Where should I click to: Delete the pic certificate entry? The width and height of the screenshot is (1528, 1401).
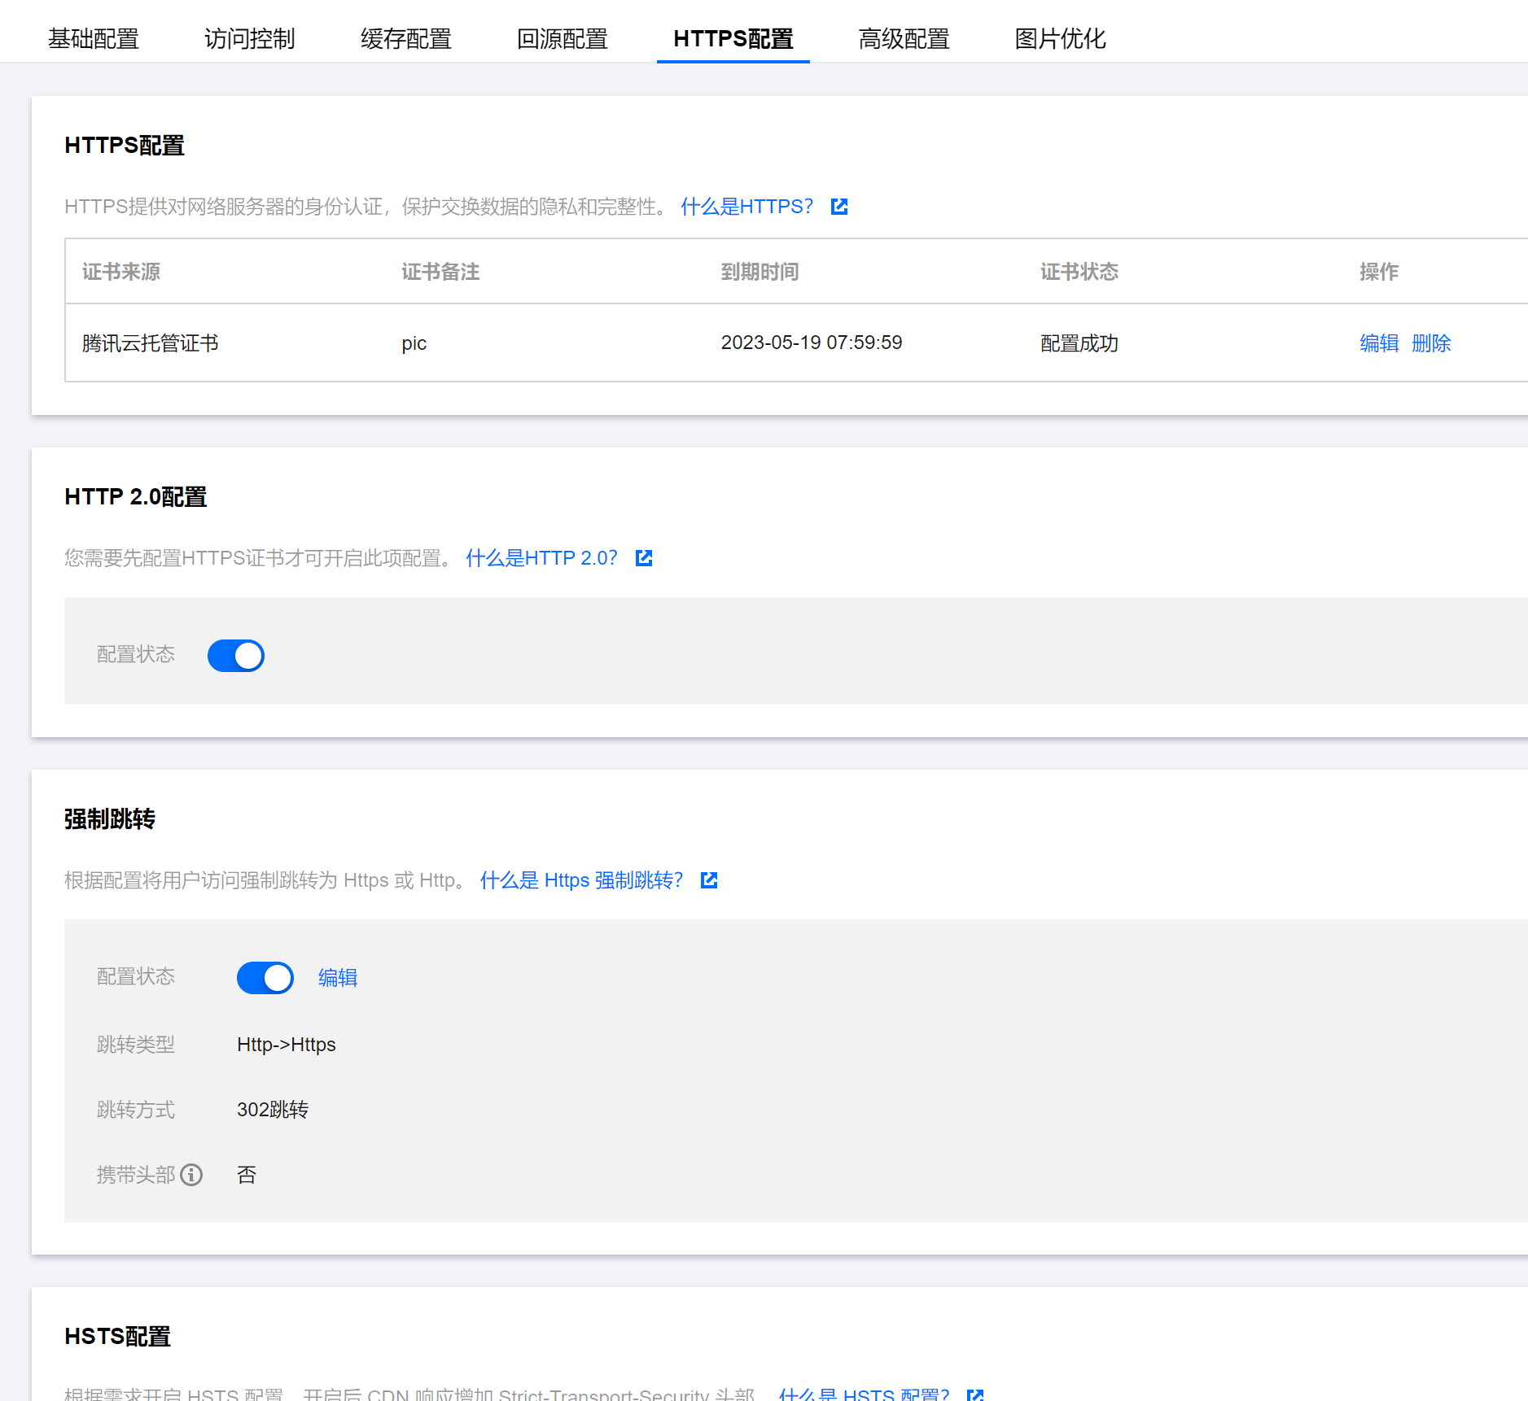click(x=1431, y=343)
